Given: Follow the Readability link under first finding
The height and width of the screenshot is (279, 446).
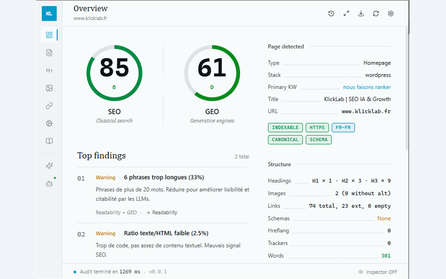Looking at the screenshot, I should point(162,212).
